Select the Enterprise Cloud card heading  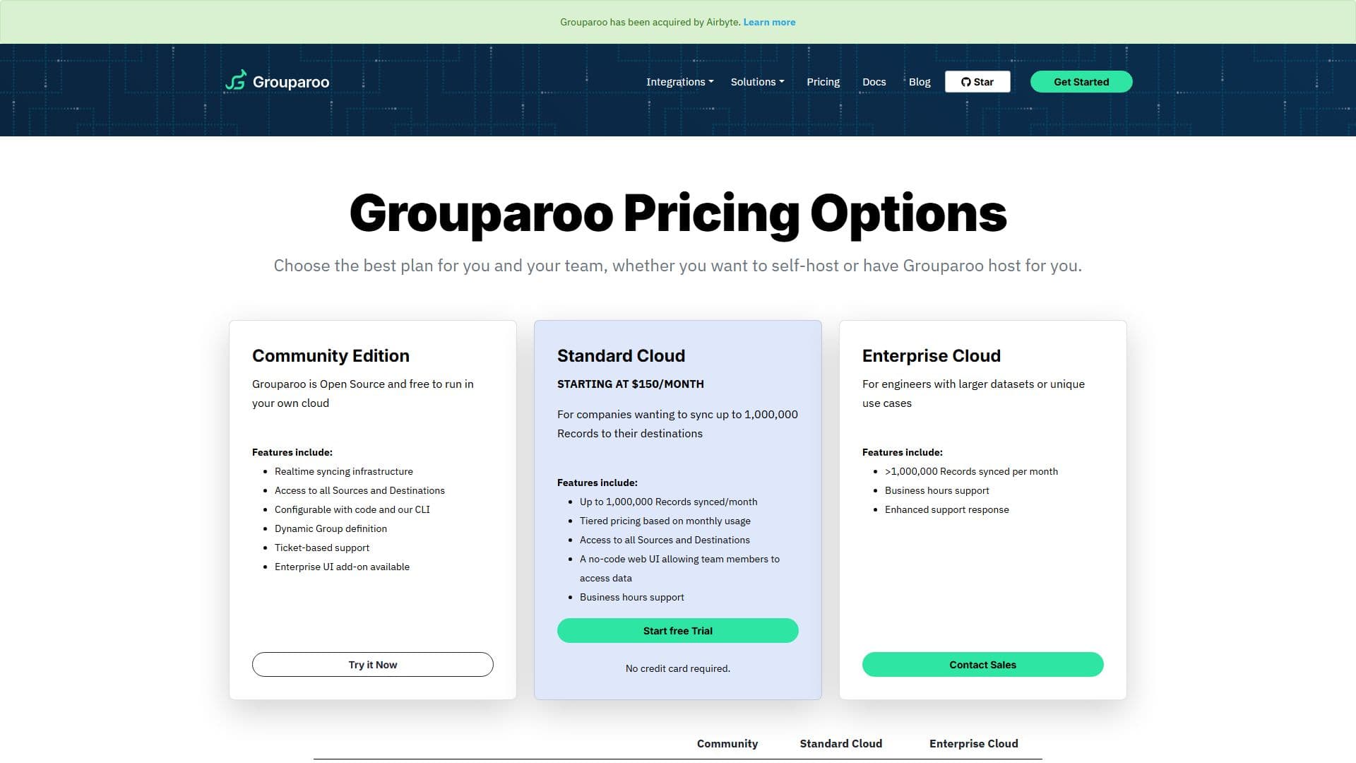932,355
